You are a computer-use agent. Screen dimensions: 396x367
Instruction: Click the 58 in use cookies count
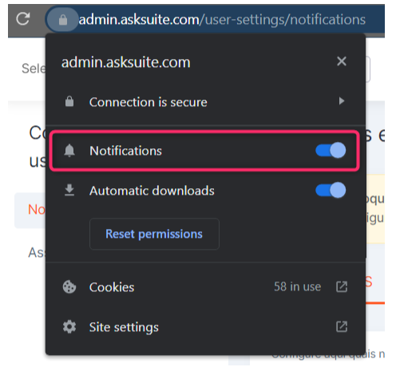[298, 286]
